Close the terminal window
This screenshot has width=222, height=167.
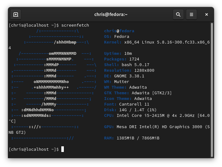[x=206, y=14]
